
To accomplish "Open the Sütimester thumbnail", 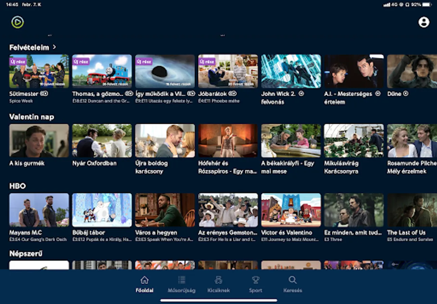I will 39,71.
